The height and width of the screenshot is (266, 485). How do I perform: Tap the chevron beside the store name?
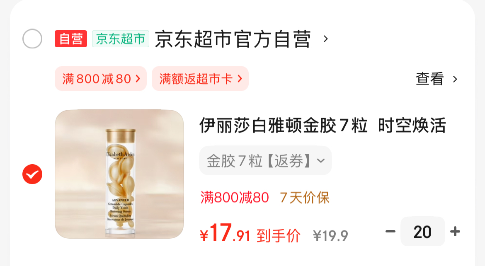325,39
